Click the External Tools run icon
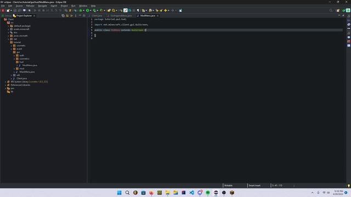Viewport: 351px width, 197px height. pyautogui.click(x=101, y=10)
